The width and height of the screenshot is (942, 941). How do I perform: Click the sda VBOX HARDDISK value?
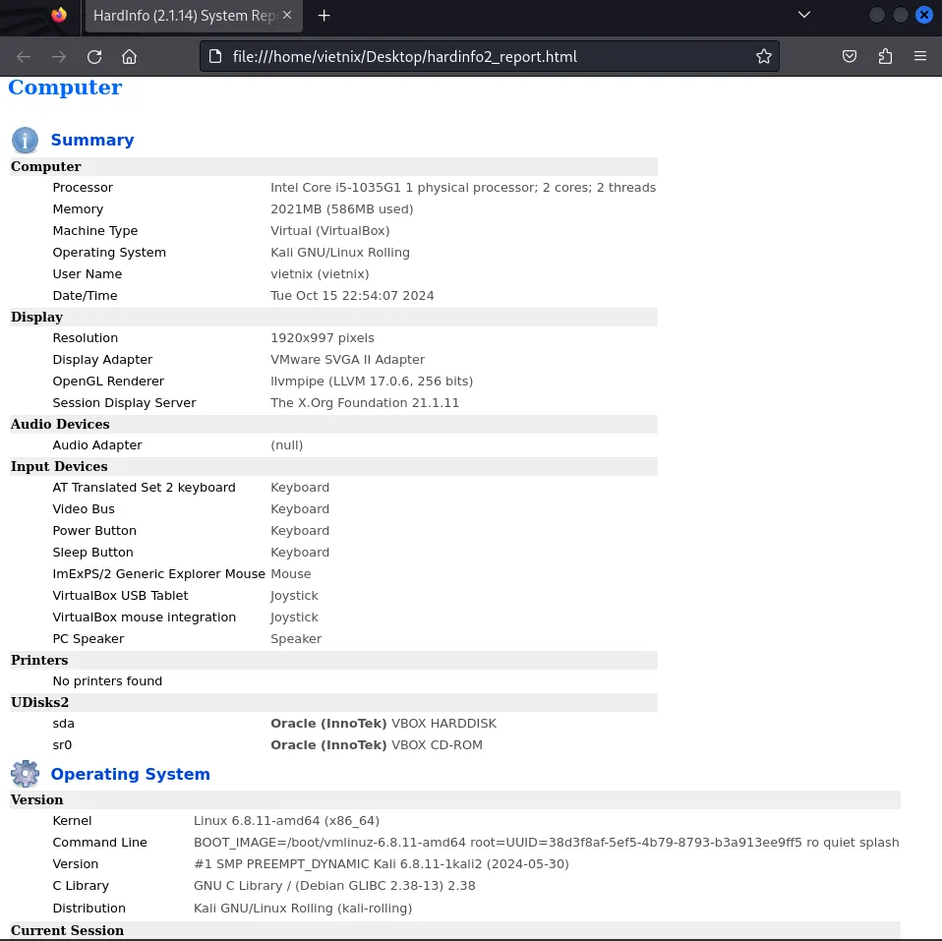coord(383,724)
